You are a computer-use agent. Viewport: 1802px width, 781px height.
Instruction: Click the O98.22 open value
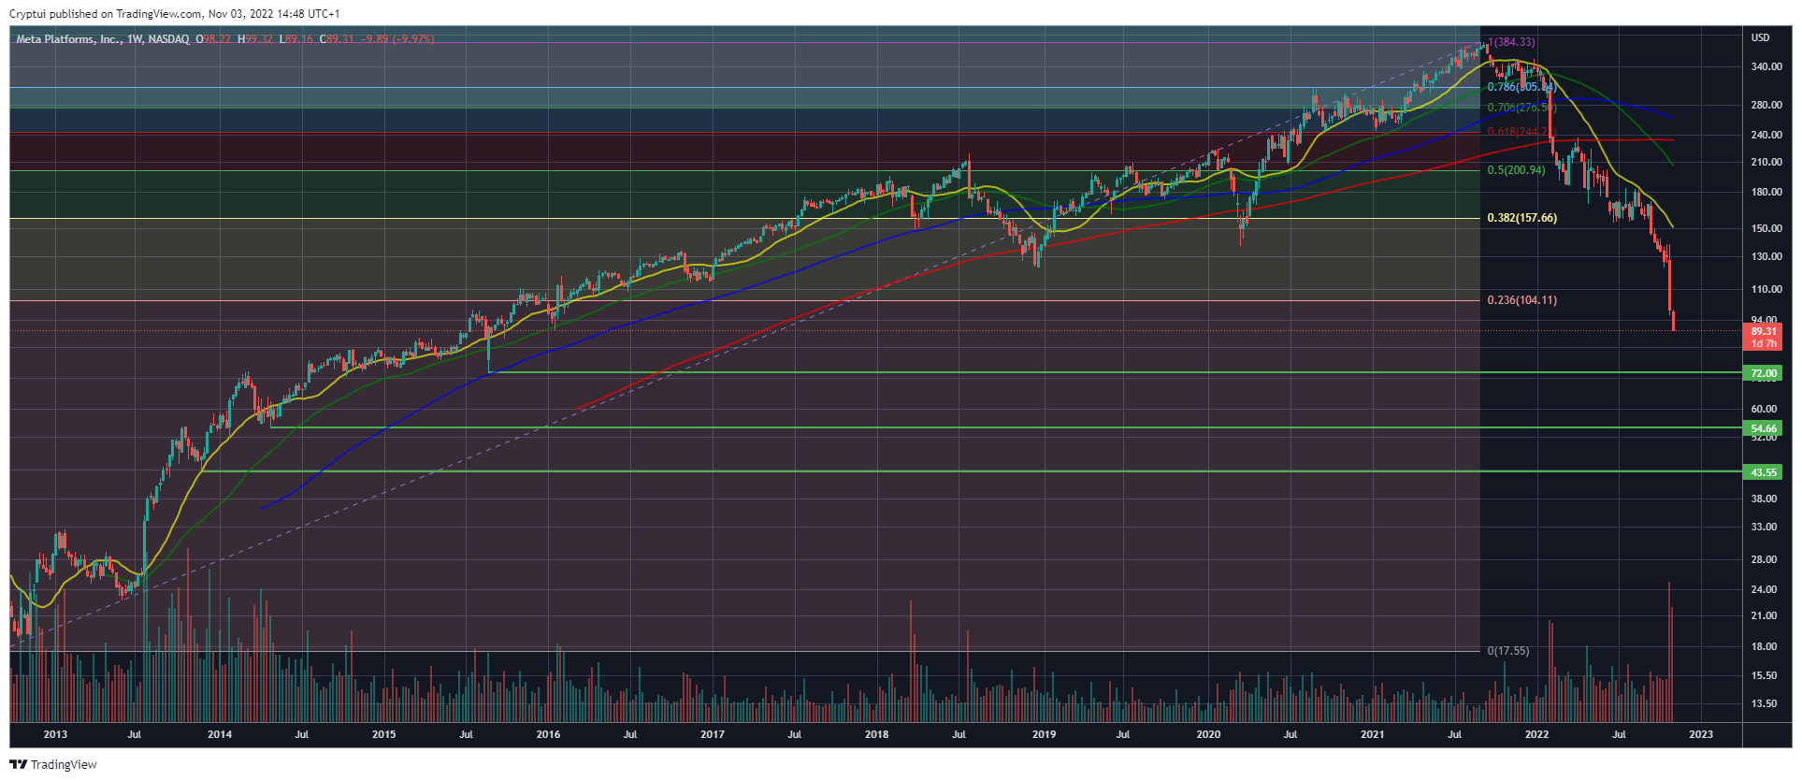click(213, 39)
